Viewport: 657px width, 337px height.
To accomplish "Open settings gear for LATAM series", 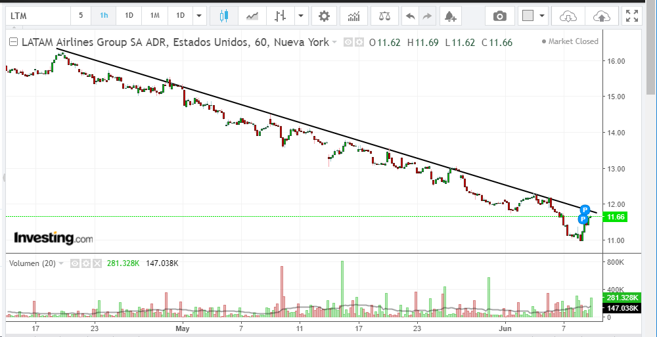I will coord(359,42).
